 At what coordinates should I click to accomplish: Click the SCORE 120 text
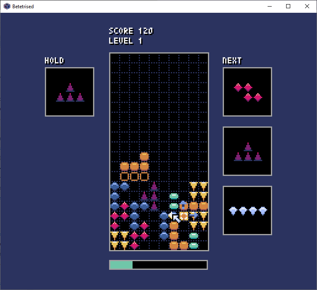pyautogui.click(x=131, y=31)
